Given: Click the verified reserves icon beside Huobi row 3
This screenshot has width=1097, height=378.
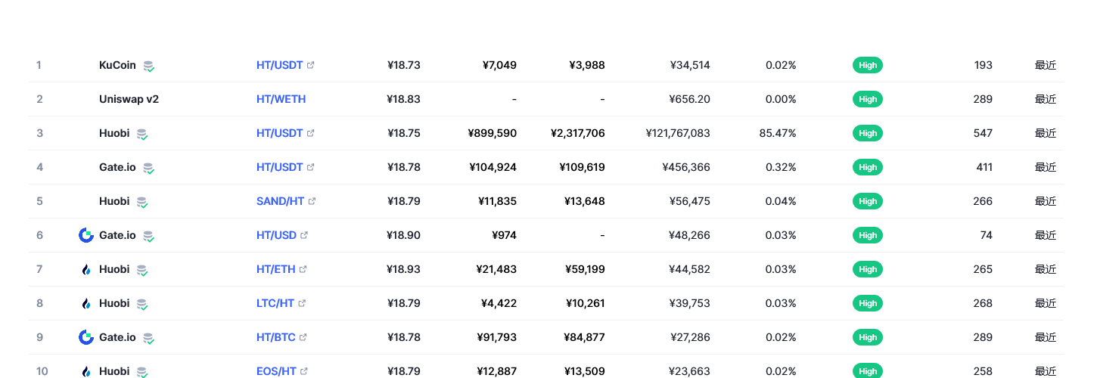Looking at the screenshot, I should coord(142,134).
